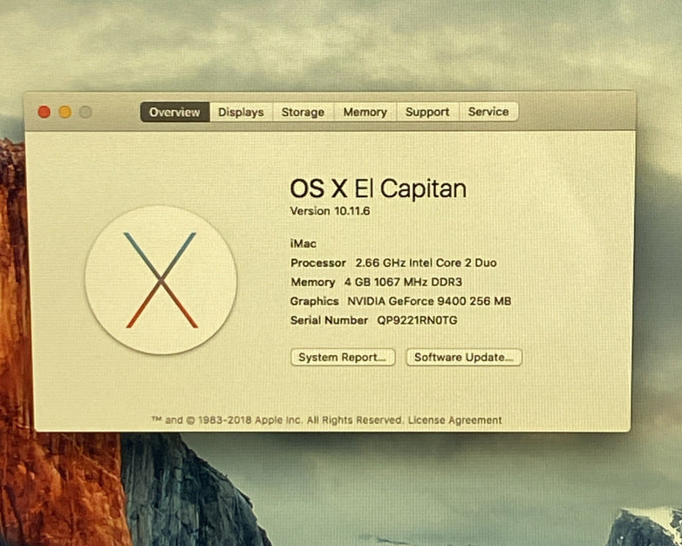Switch to the Service tab

pos(488,112)
